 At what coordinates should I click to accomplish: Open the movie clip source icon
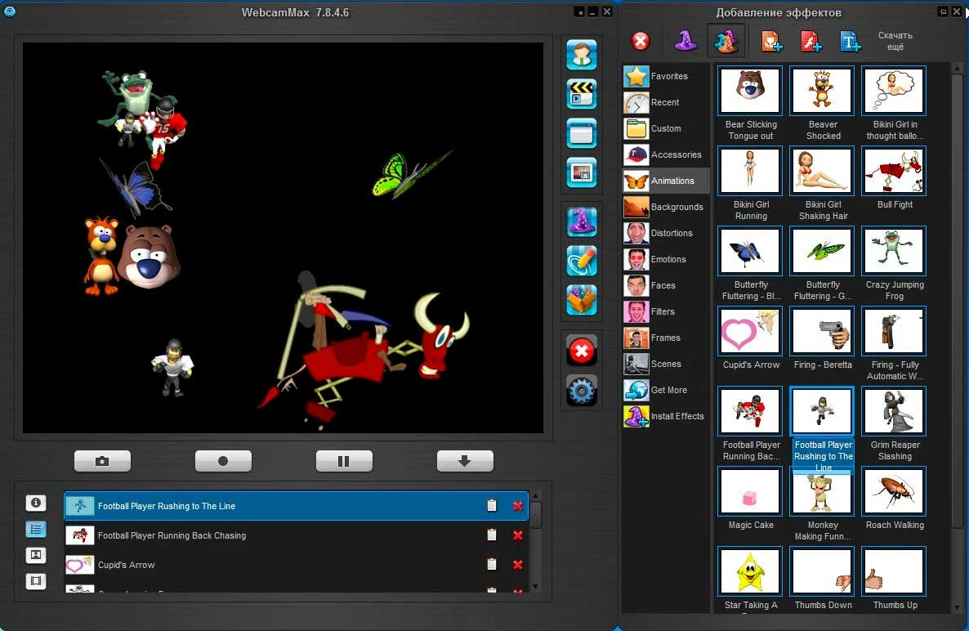point(581,94)
